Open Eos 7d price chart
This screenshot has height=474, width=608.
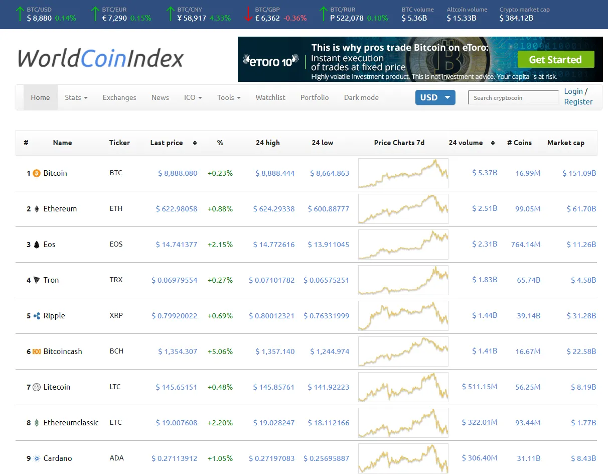coord(403,245)
